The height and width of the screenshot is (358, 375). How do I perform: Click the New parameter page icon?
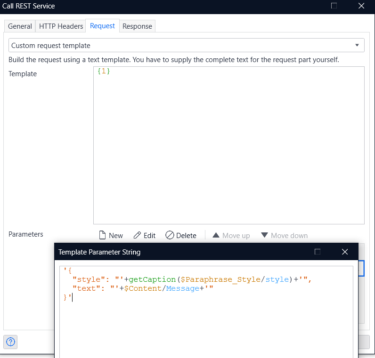coord(102,235)
